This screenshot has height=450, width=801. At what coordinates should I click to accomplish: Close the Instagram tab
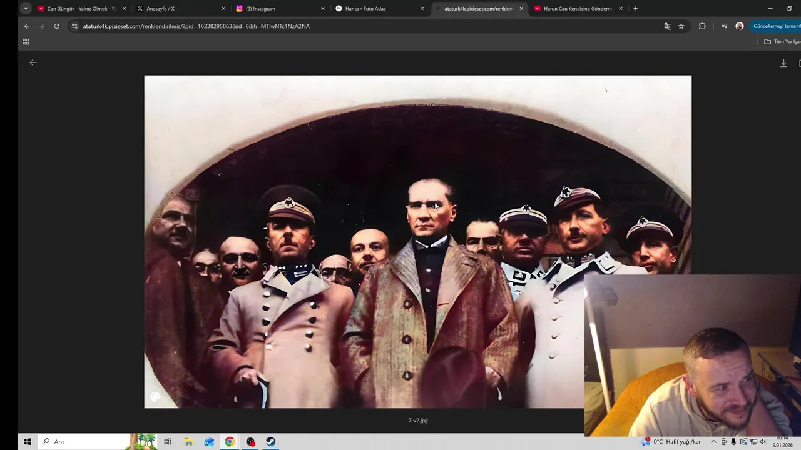click(323, 9)
